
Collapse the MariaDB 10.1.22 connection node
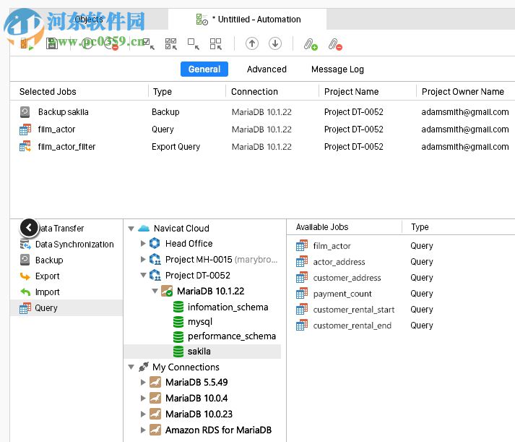[155, 291]
